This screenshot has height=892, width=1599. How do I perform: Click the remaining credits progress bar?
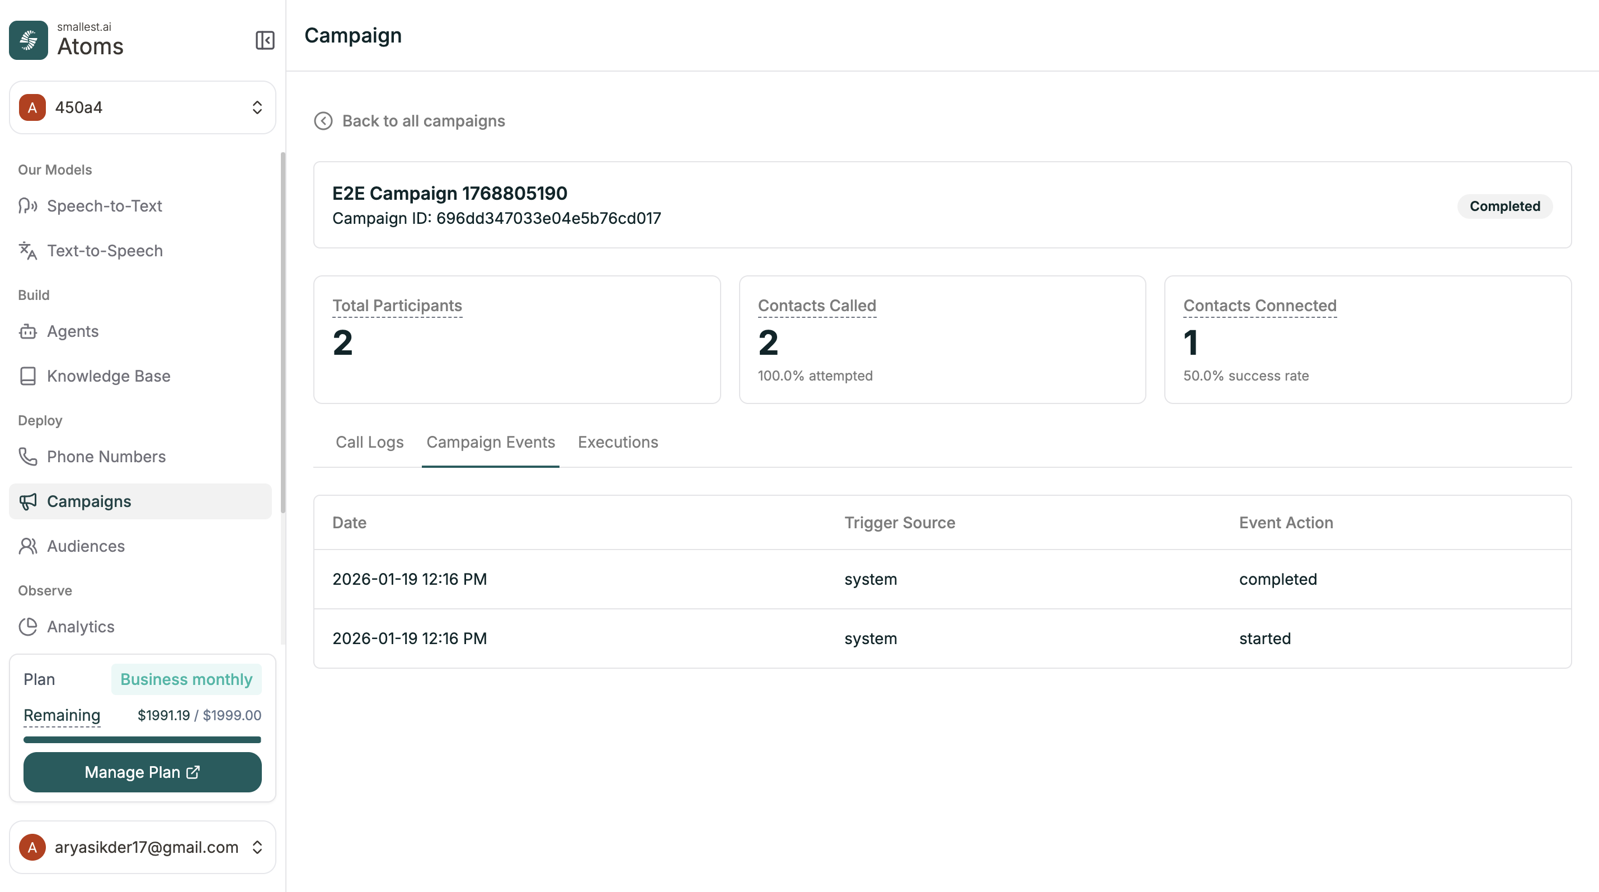coord(142,739)
